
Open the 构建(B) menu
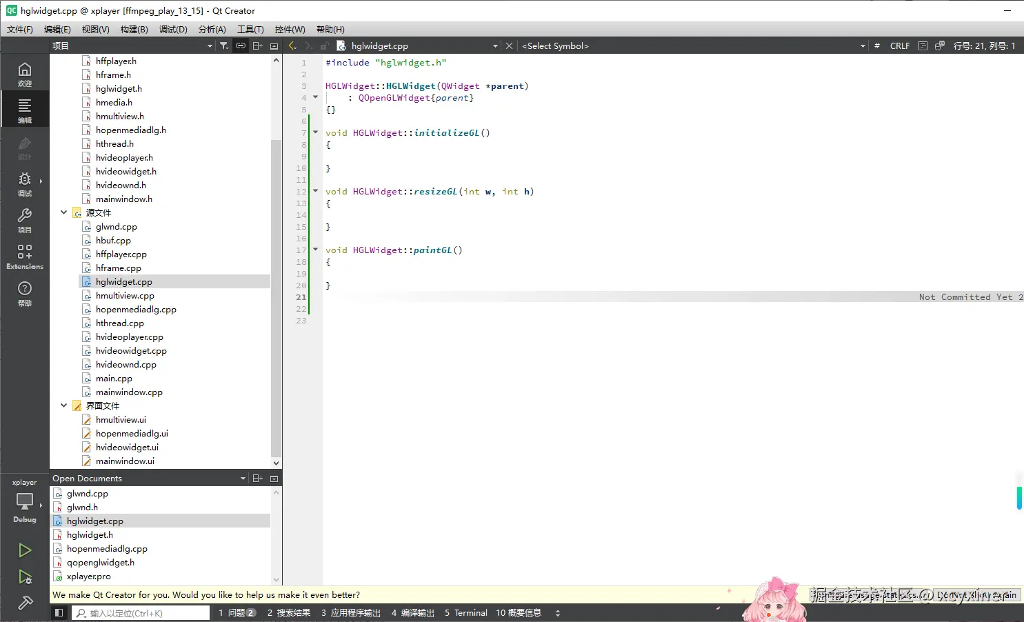point(134,29)
